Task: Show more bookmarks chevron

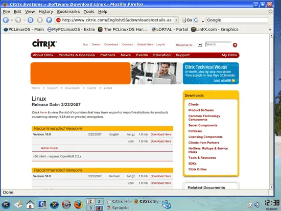Action: click(270, 30)
